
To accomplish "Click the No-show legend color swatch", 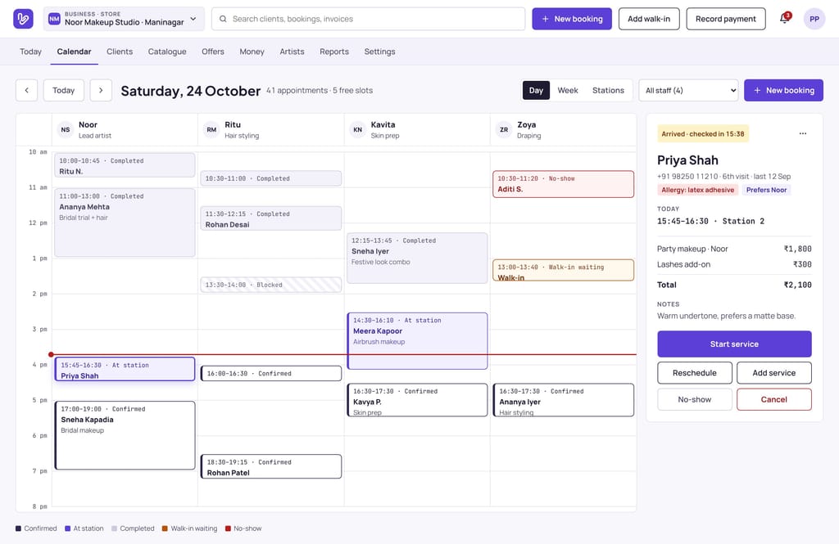I will point(228,528).
